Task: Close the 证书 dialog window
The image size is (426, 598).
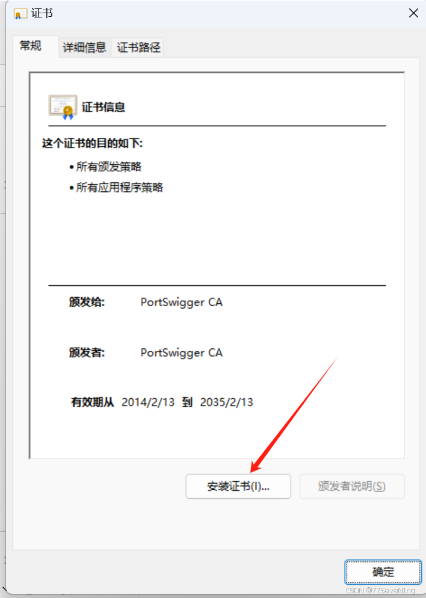Action: point(413,13)
